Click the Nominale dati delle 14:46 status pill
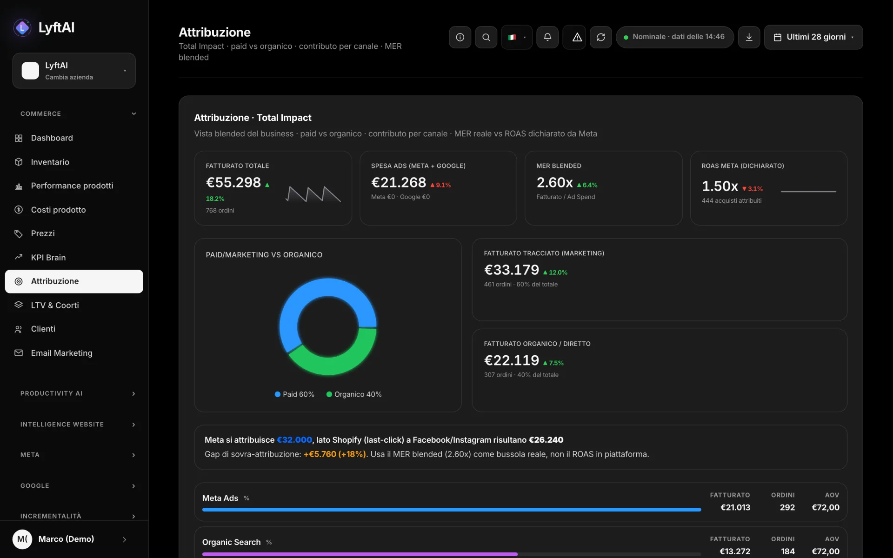The width and height of the screenshot is (893, 558). click(x=674, y=37)
